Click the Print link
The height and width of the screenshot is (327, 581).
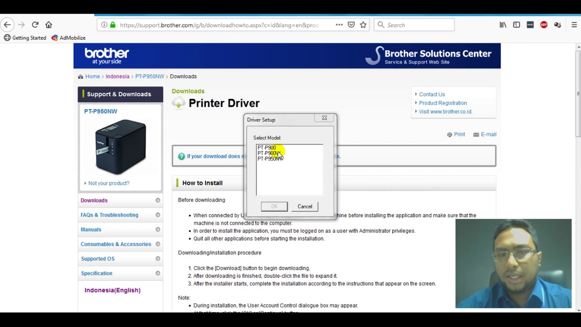coord(459,134)
